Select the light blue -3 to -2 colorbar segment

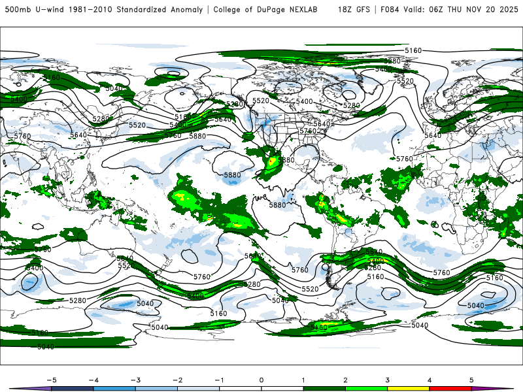(x=156, y=389)
